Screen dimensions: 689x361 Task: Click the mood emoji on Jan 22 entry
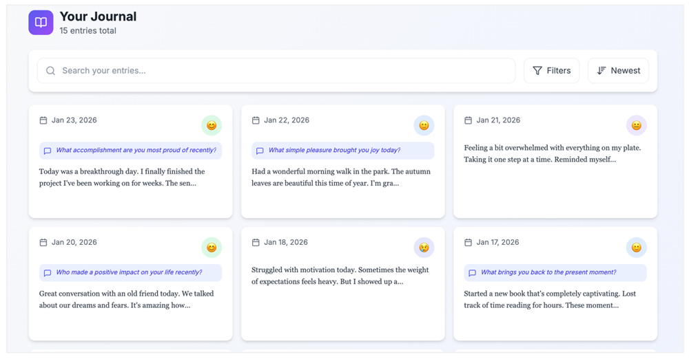tap(424, 125)
